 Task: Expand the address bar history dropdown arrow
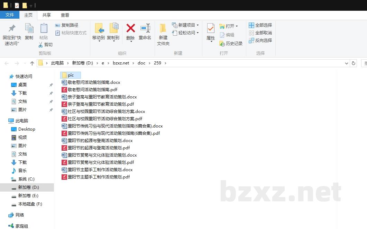pyautogui.click(x=347, y=63)
